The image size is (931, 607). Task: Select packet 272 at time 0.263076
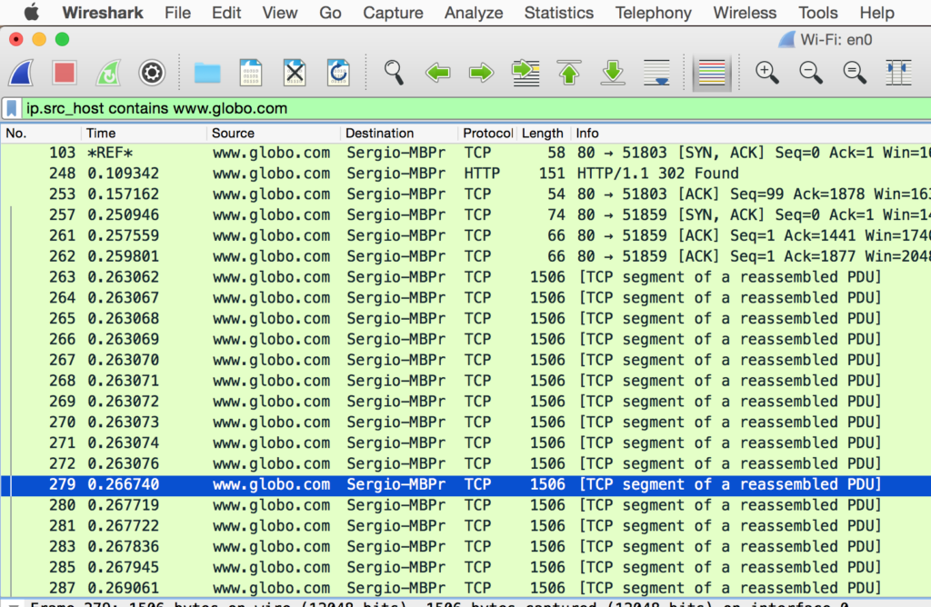click(x=465, y=464)
